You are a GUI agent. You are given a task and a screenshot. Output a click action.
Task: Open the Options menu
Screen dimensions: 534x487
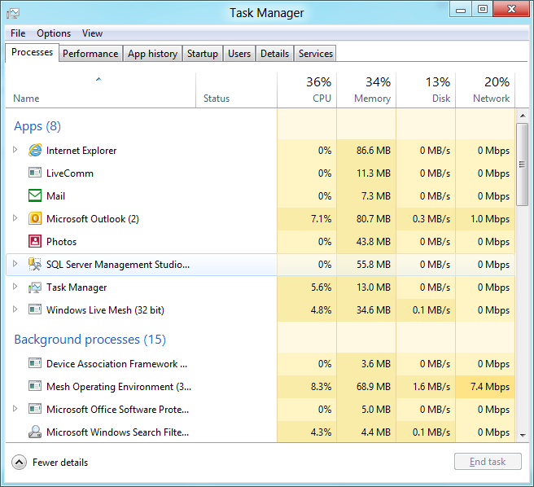tap(54, 33)
